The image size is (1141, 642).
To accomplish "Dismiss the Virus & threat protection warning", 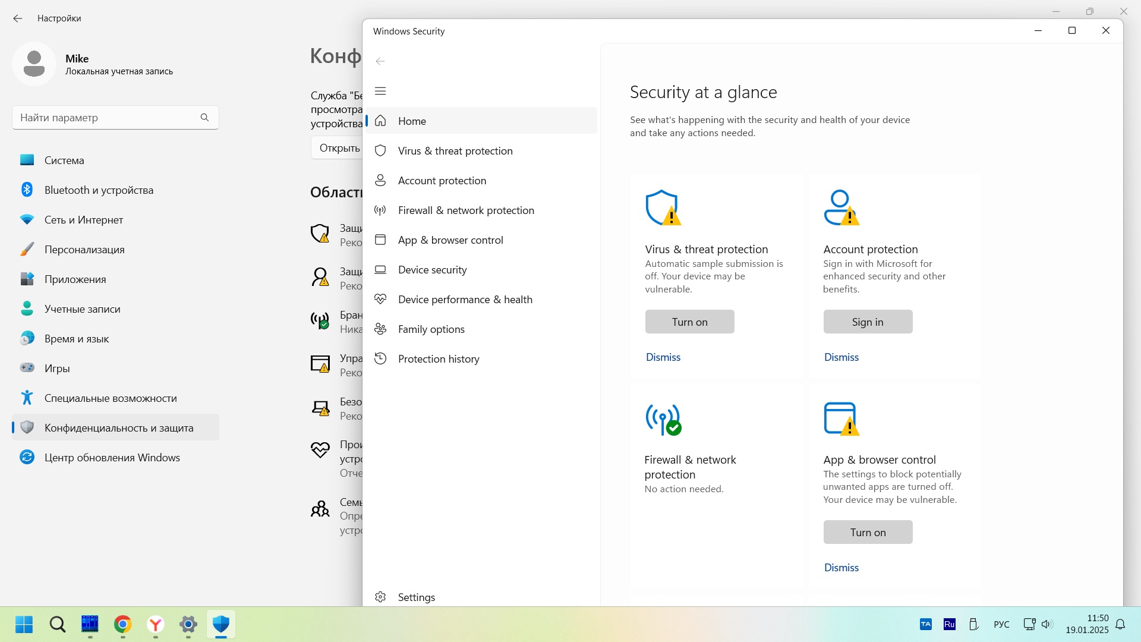I will tap(663, 357).
